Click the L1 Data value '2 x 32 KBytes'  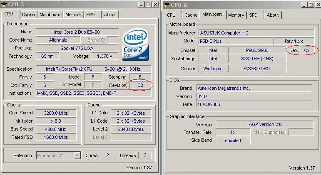pos(131,113)
